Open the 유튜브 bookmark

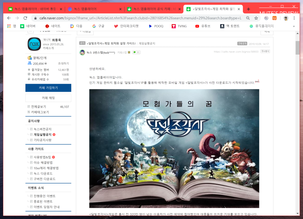203,26
